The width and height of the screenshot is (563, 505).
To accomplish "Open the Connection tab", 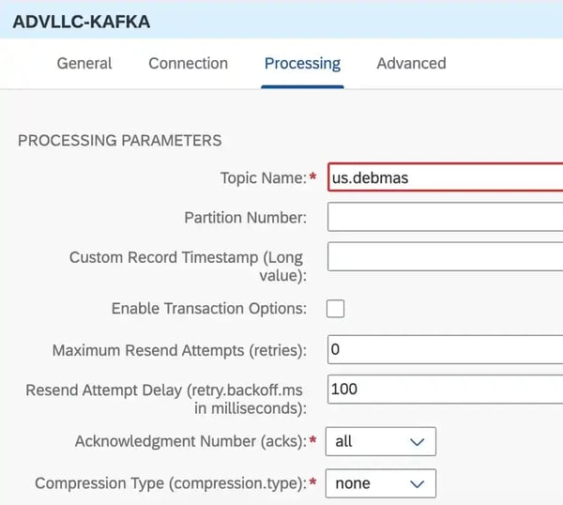I will (188, 64).
